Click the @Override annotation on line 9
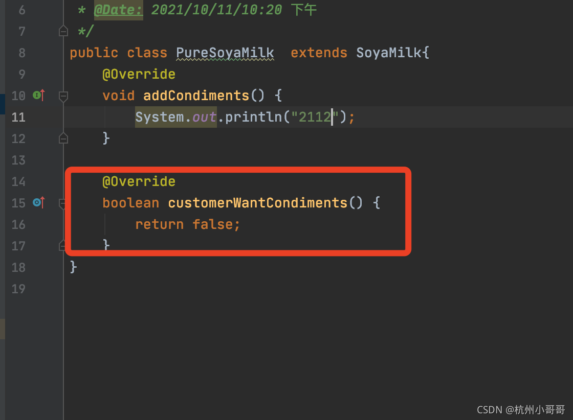The height and width of the screenshot is (420, 573). pyautogui.click(x=139, y=75)
